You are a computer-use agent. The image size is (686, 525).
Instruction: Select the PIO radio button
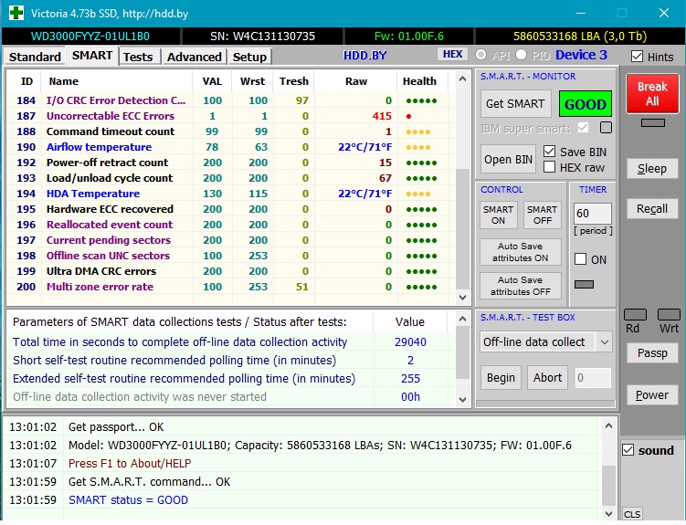click(521, 55)
